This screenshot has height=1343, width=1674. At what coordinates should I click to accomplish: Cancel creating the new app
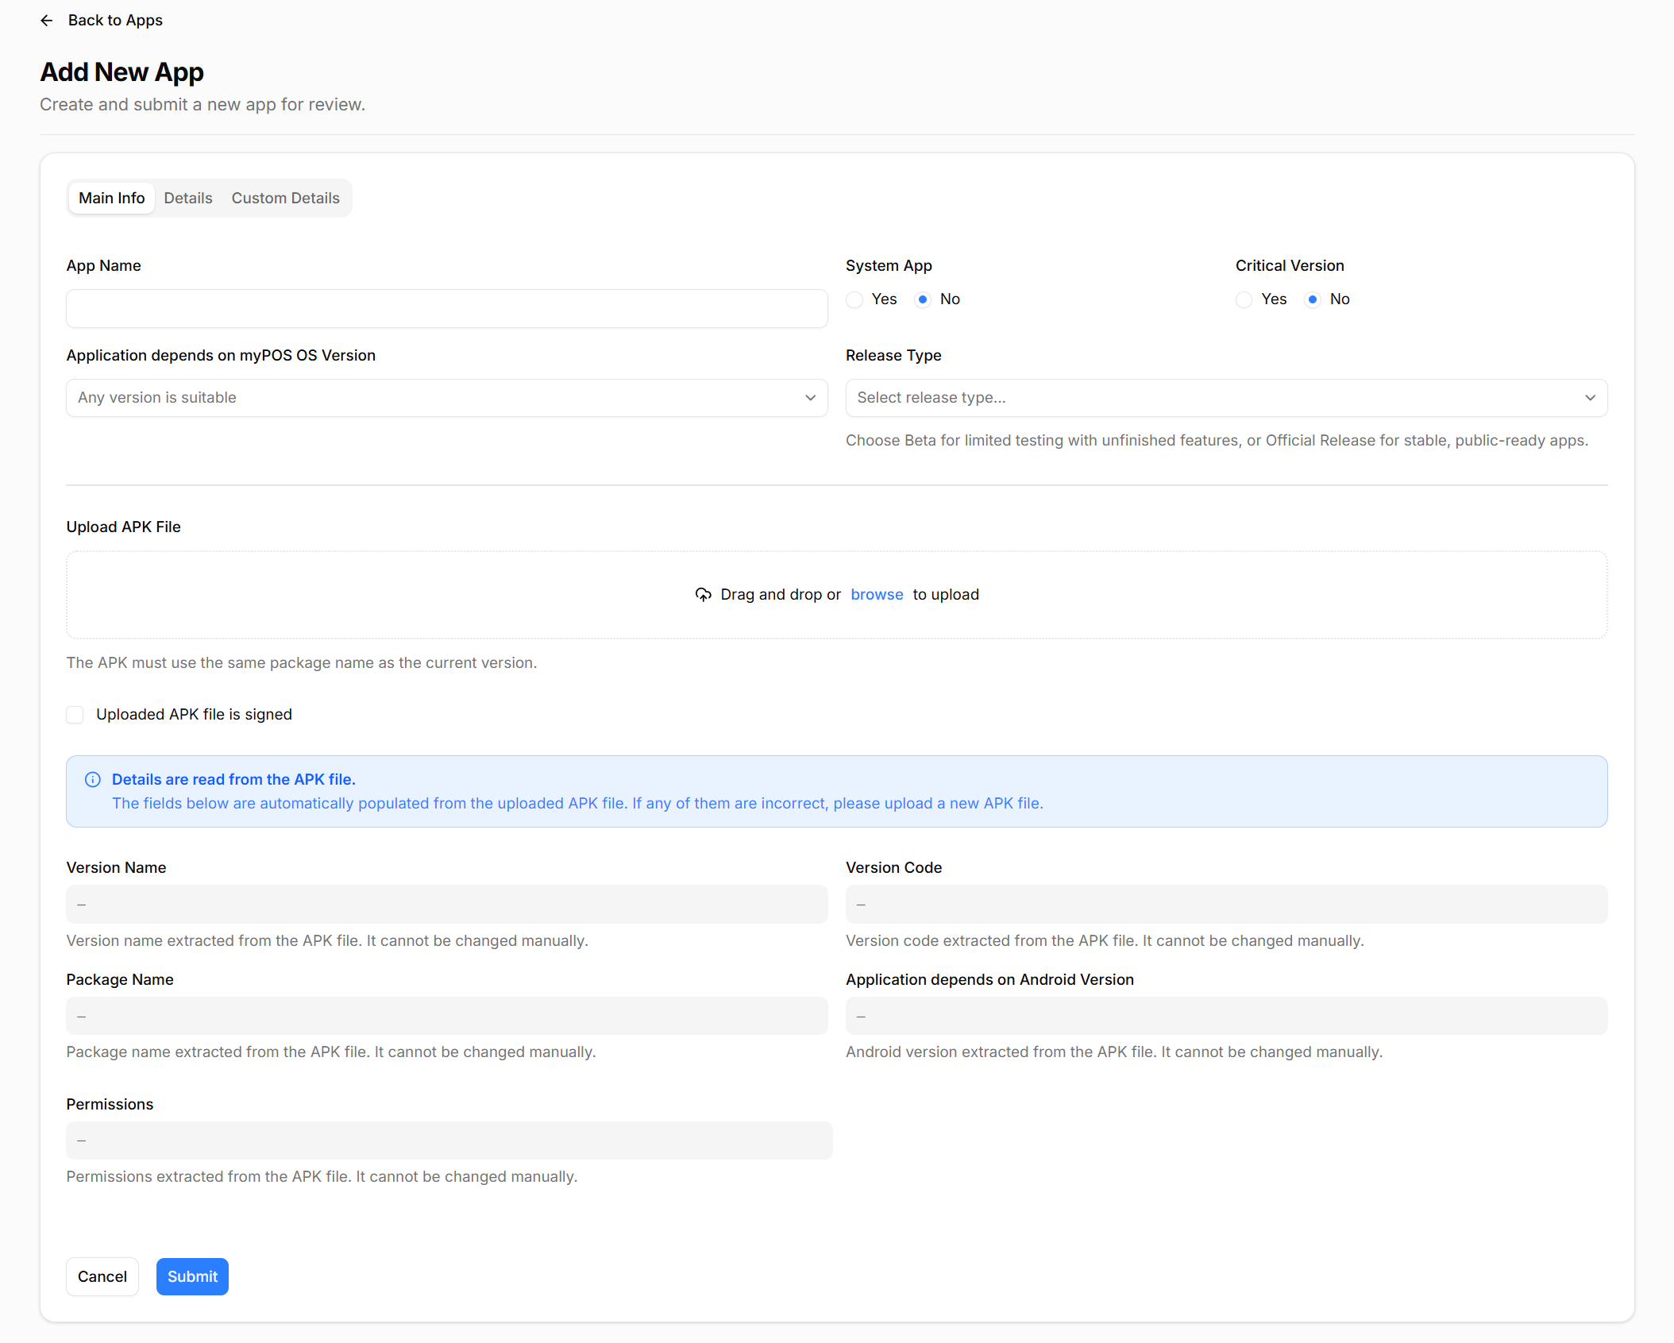(x=102, y=1276)
